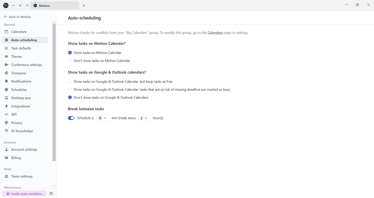Click the Auto-scheduling page heading
Screen dimensions: 374x198
click(84, 18)
